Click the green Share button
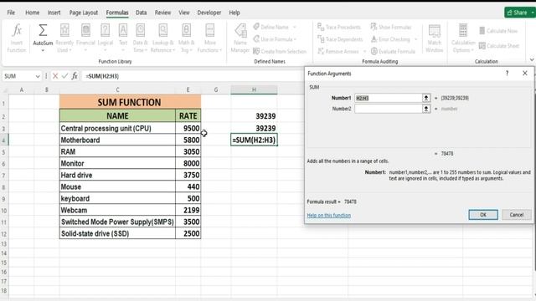The height and width of the screenshot is (301, 536). (x=519, y=13)
